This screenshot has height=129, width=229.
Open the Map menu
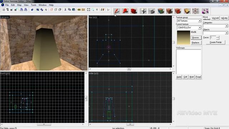(x=19, y=5)
